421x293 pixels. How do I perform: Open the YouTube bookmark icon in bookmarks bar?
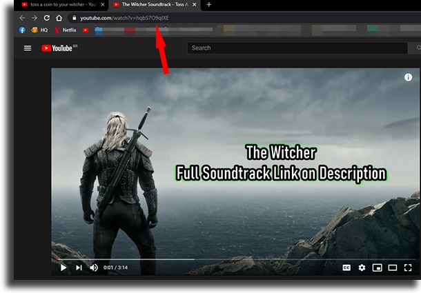86,30
